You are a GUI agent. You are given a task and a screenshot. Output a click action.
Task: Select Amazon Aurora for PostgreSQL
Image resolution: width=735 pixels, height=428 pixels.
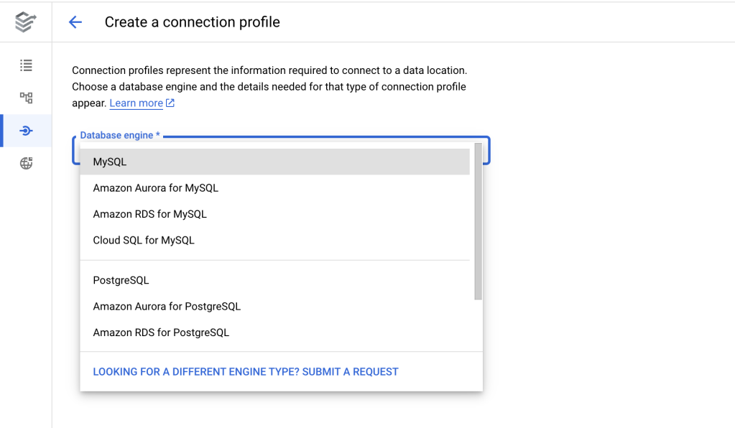[x=167, y=307]
